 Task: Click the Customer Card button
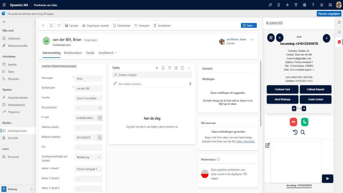coord(282,90)
